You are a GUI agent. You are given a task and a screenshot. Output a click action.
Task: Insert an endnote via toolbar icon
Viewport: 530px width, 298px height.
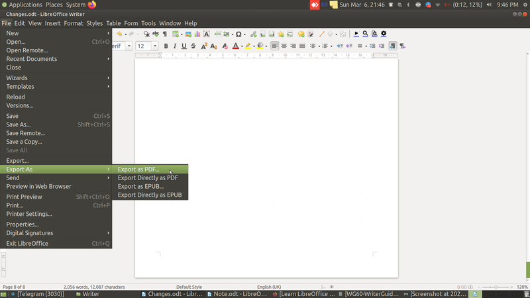[272, 34]
